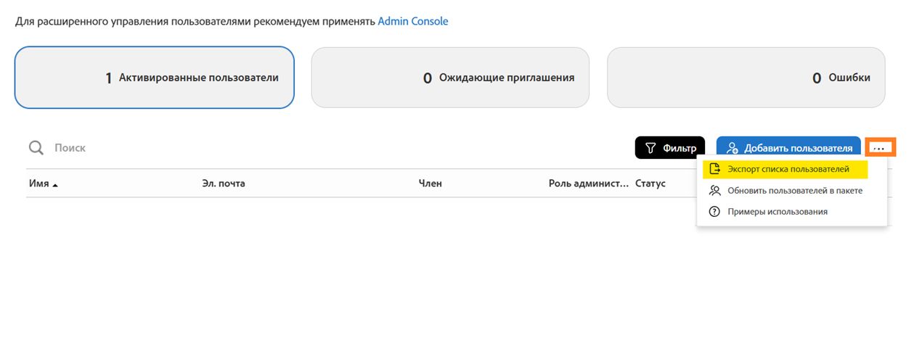Click the Добавить пользователя button
The height and width of the screenshot is (359, 922).
(788, 148)
